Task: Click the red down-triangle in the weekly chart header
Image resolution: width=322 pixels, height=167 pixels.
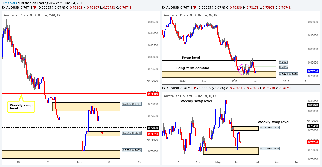Action: click(x=194, y=8)
